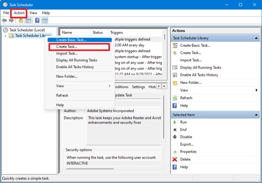Click the blue Help icon in the toolbar
Image resolution: width=262 pixels, height=183 pixels.
pyautogui.click(x=37, y=20)
